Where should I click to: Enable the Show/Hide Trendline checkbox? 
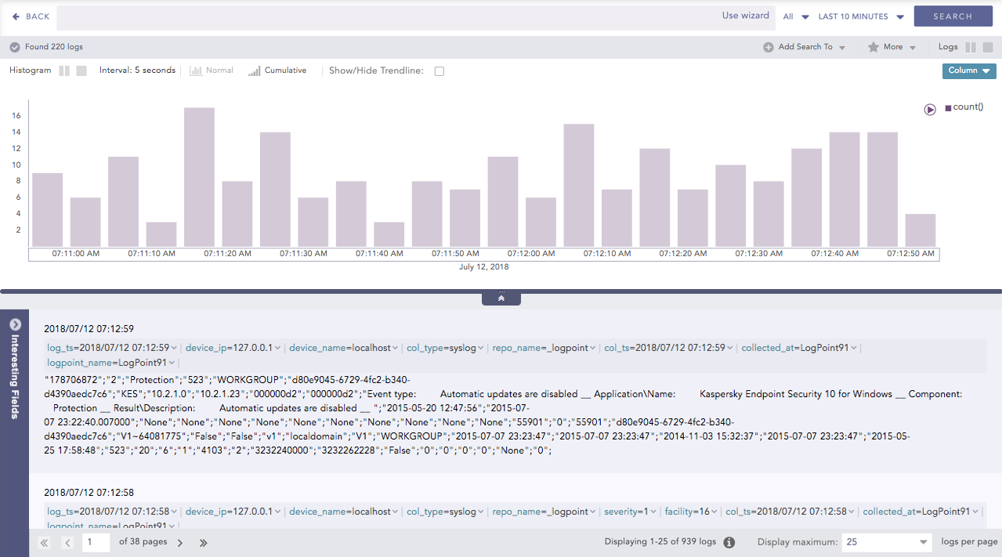tap(440, 71)
